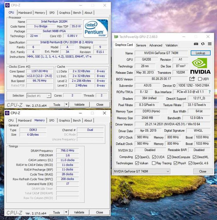This screenshot has width=217, height=220.
Task: Click Bandwidth value 12.8 GB/s
Action: tap(196, 118)
